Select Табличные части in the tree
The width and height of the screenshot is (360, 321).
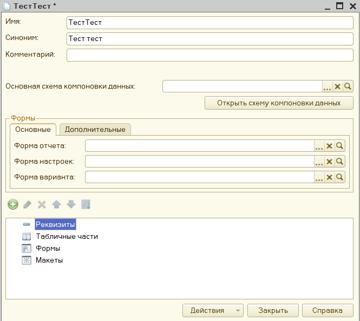click(x=67, y=237)
